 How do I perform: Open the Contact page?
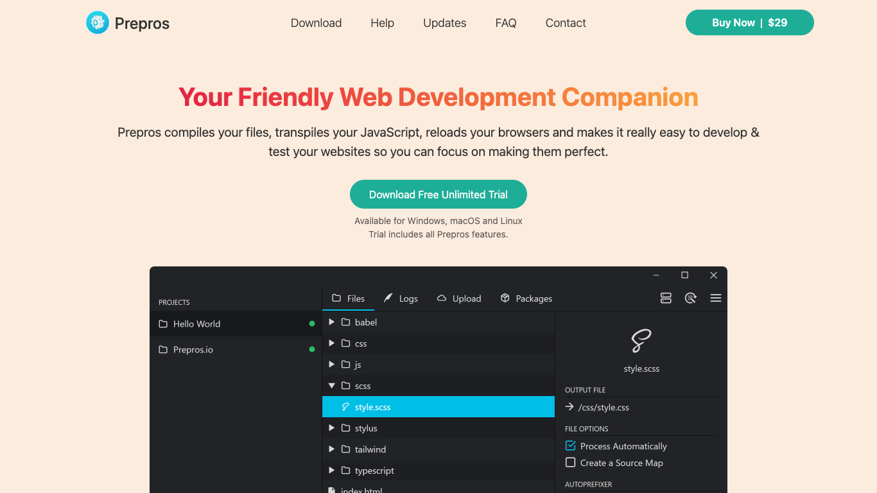point(566,23)
